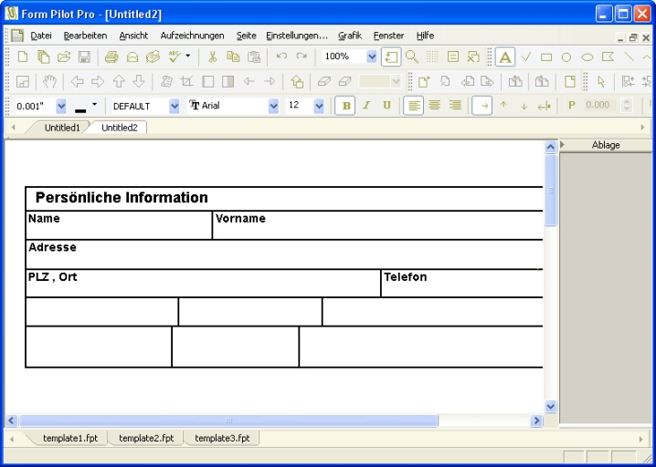
Task: Expand the 100% zoom dropdown
Action: point(371,57)
